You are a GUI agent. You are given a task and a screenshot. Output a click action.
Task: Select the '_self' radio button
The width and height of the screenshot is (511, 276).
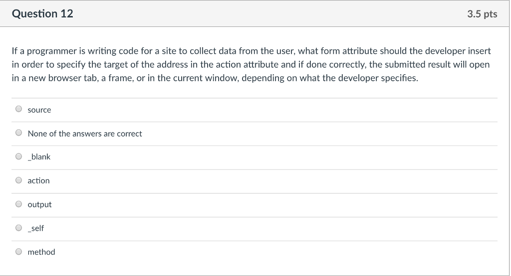pos(19,228)
